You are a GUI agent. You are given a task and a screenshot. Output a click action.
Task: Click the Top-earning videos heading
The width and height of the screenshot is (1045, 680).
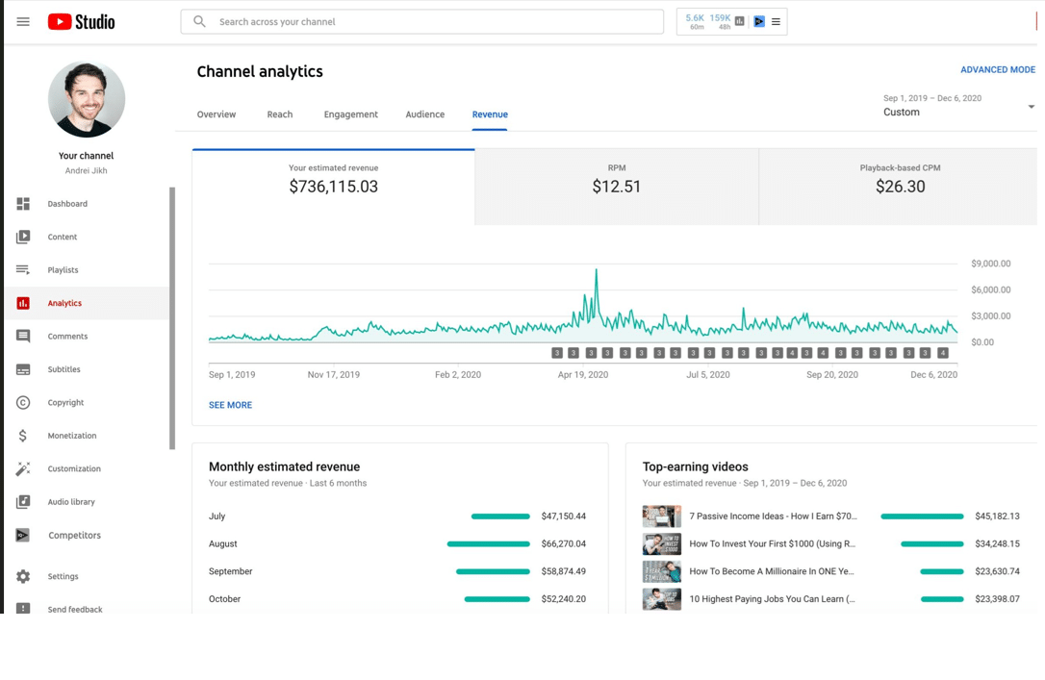(x=695, y=466)
